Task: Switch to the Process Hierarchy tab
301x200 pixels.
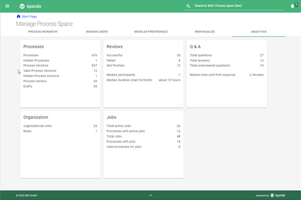Action: (43, 31)
